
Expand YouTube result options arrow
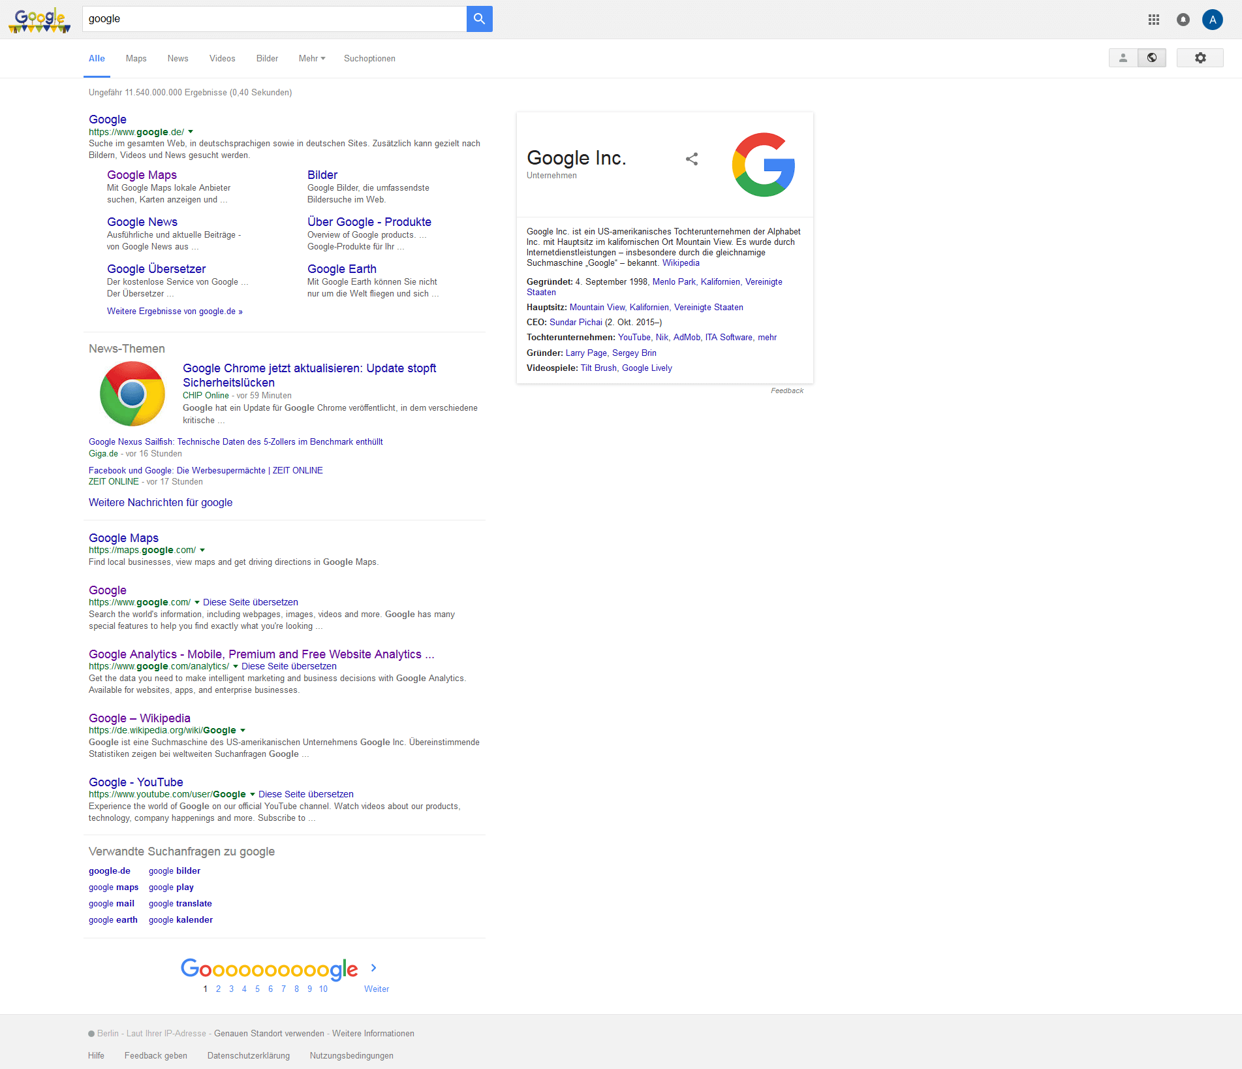click(253, 795)
